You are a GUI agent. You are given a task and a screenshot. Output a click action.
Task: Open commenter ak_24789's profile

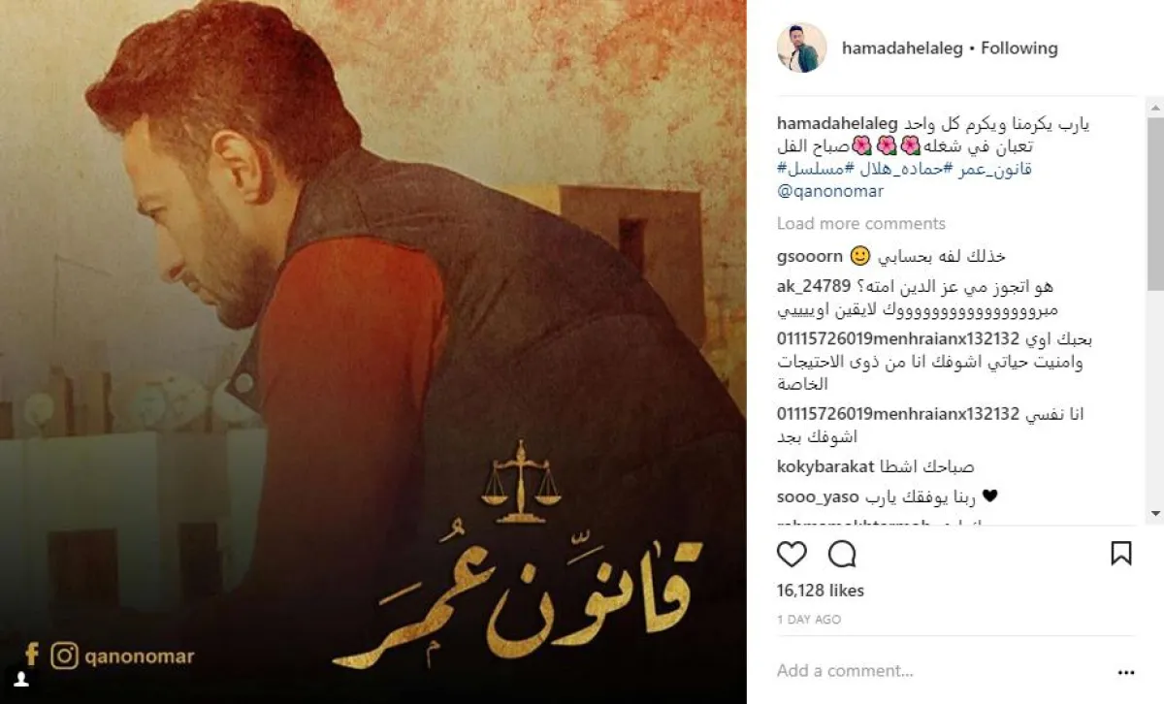[814, 286]
